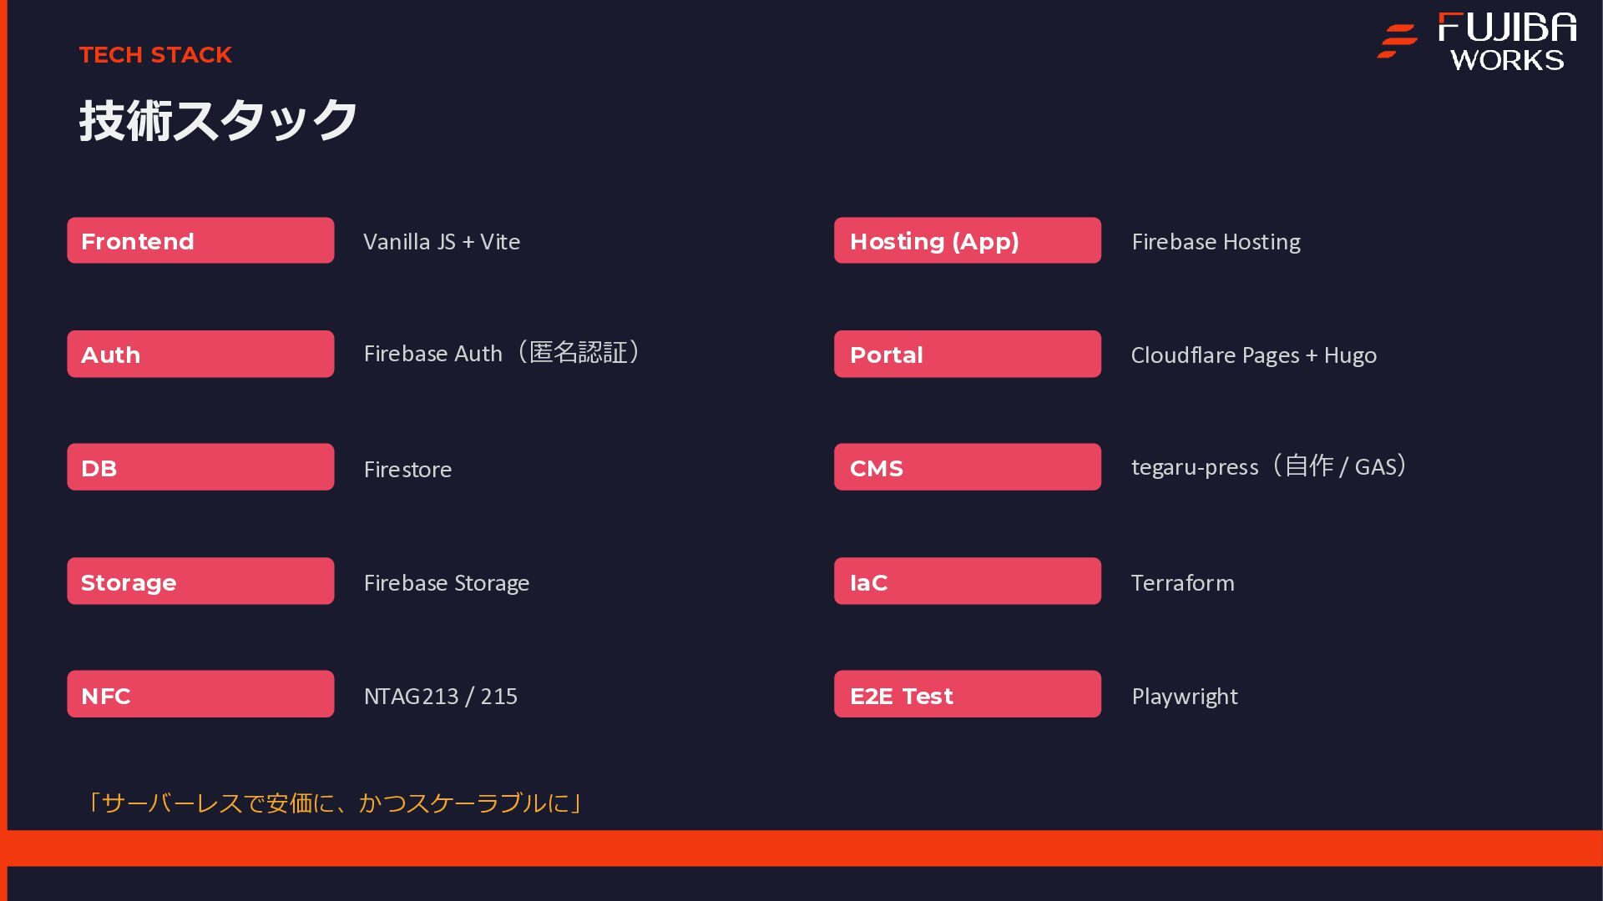Select the NFC category badge

click(200, 694)
